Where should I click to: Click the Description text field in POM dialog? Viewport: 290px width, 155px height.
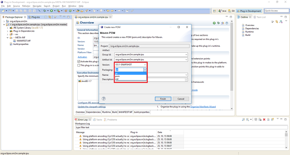151,80
